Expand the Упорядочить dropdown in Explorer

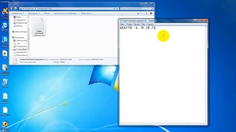pos(18,13)
